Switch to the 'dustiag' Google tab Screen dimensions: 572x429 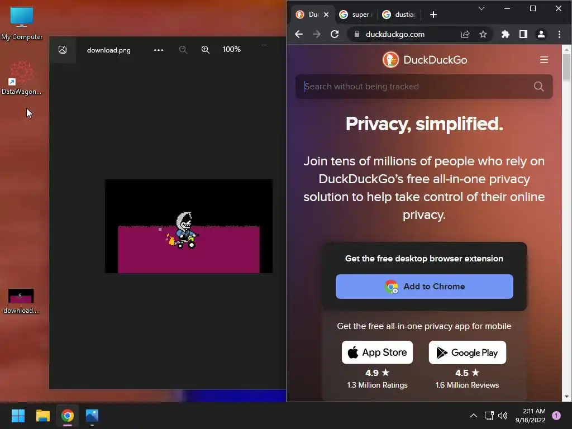[x=399, y=15]
